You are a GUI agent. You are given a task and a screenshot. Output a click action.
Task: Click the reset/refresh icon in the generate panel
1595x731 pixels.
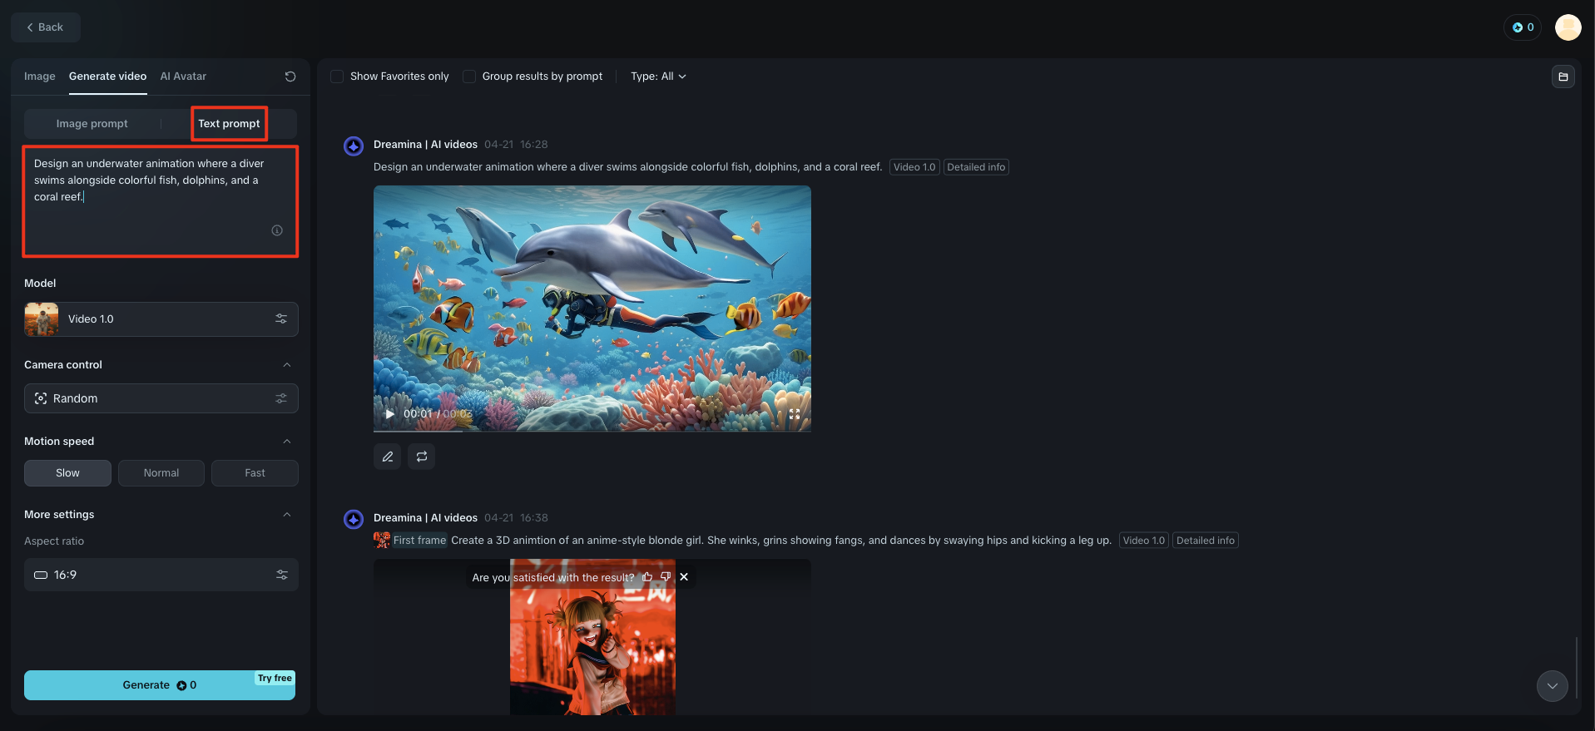pyautogui.click(x=290, y=77)
